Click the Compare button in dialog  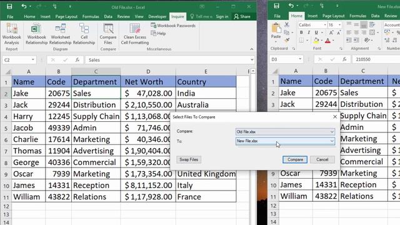coord(295,159)
